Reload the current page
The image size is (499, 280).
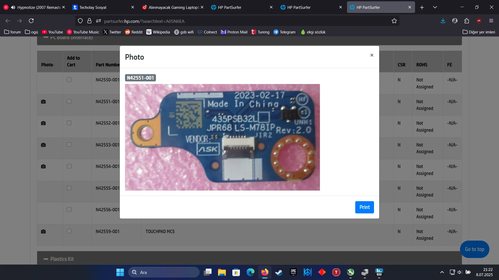pyautogui.click(x=31, y=21)
